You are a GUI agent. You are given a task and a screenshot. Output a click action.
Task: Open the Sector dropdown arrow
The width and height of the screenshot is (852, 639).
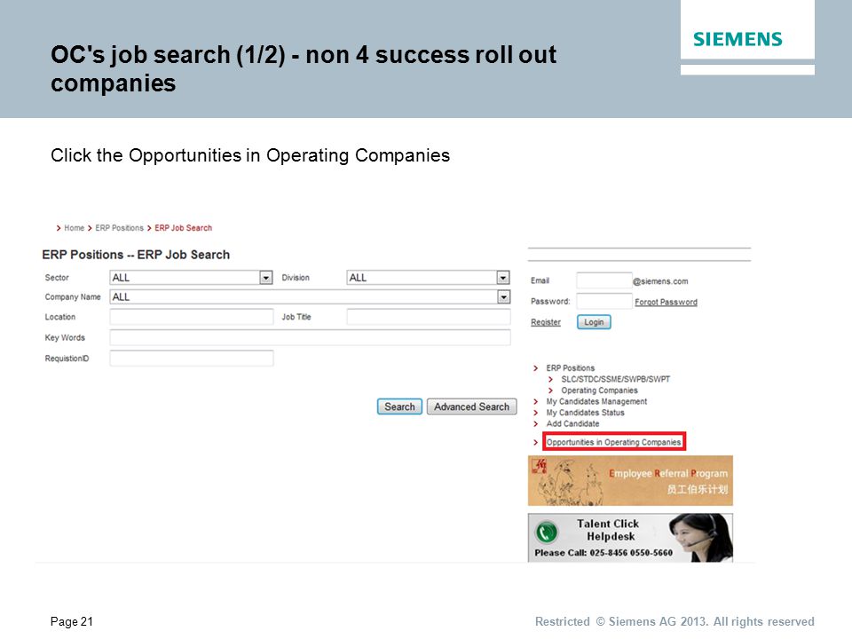[x=265, y=278]
